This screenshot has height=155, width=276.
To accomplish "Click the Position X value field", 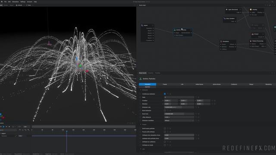I will tap(171, 101).
